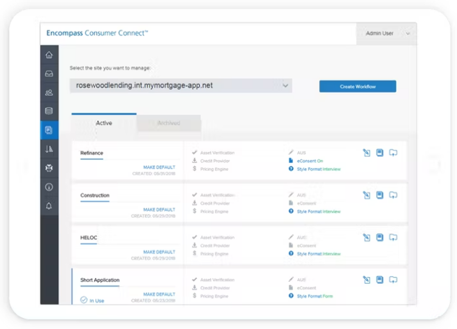
Task: Open the Home icon in sidebar
Action: (x=49, y=55)
